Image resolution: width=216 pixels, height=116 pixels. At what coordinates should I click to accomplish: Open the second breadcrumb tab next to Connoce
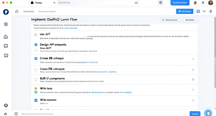tap(47, 12)
